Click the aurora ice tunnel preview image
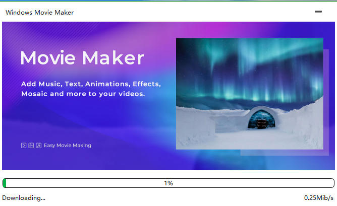 pyautogui.click(x=249, y=94)
